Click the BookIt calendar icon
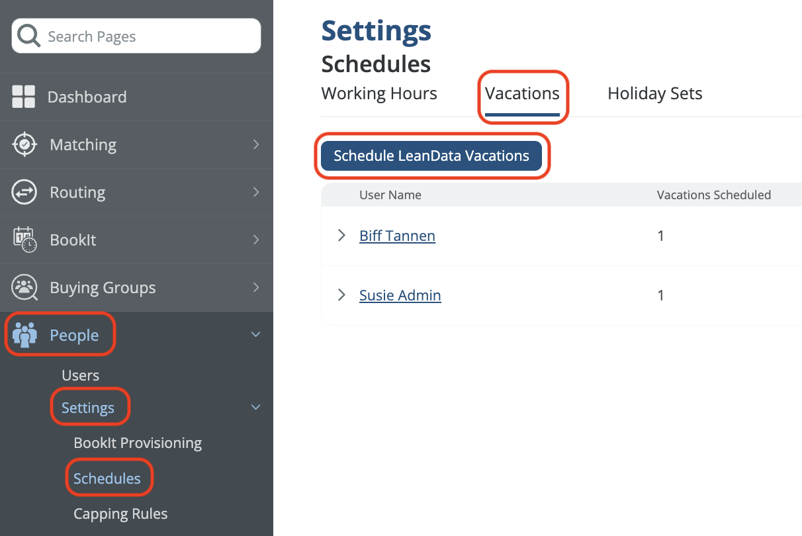This screenshot has height=536, width=802. [x=24, y=240]
